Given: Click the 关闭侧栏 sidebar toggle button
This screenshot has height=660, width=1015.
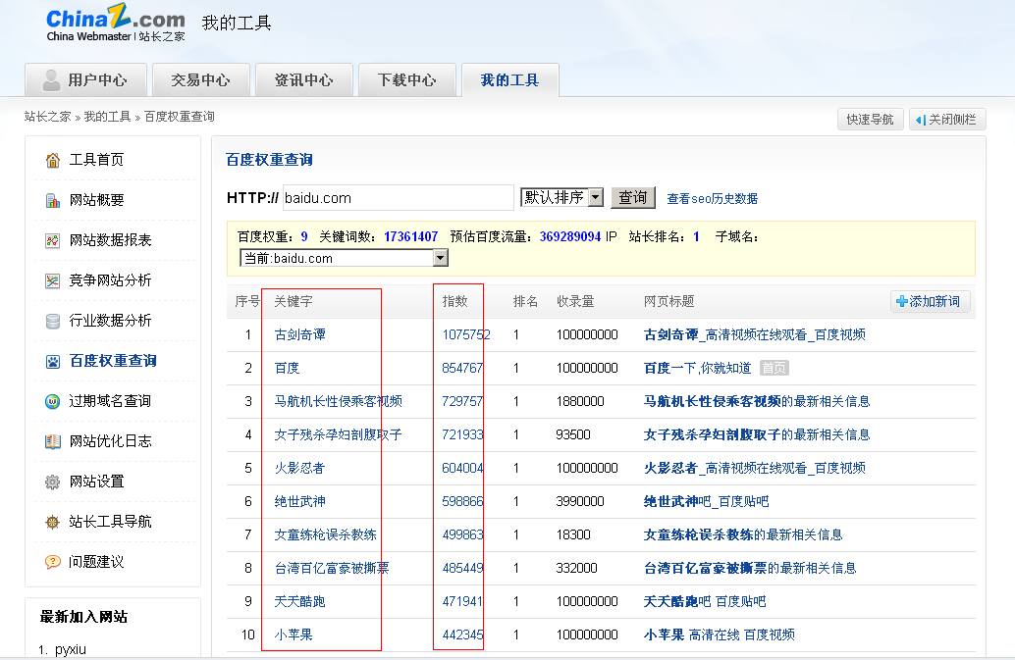Looking at the screenshot, I should click(x=946, y=120).
